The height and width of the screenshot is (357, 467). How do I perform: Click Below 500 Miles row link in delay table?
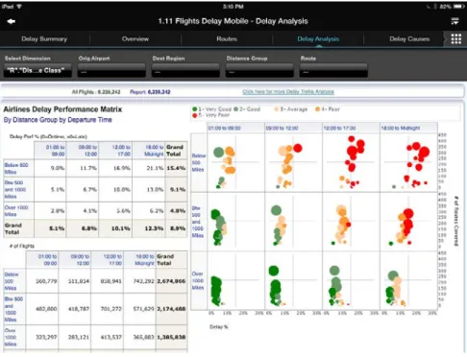pos(16,168)
